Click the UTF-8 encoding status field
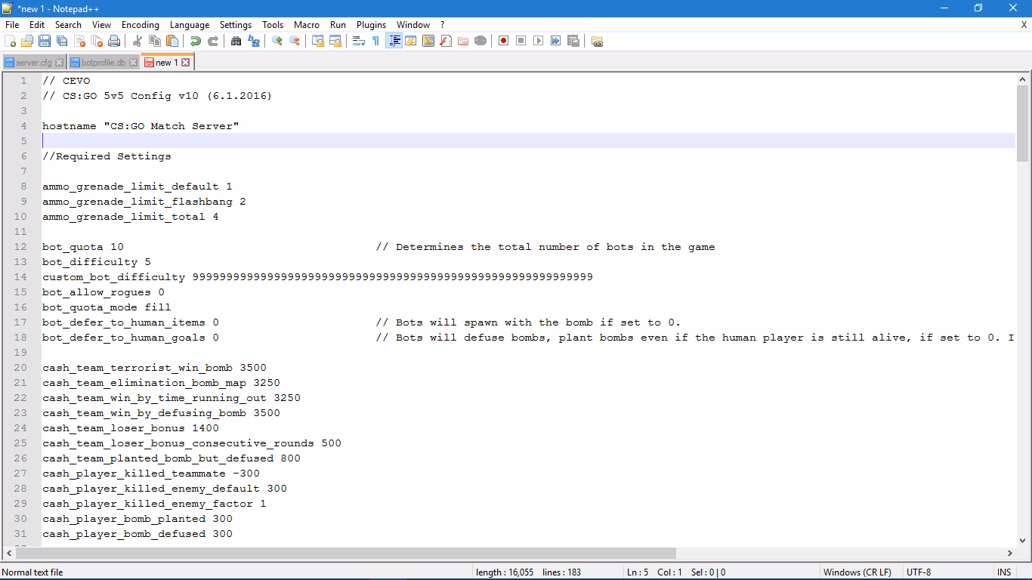The width and height of the screenshot is (1032, 580). tap(919, 572)
